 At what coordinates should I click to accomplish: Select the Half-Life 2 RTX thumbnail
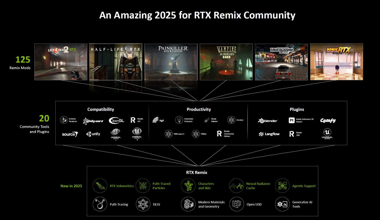tap(116, 62)
